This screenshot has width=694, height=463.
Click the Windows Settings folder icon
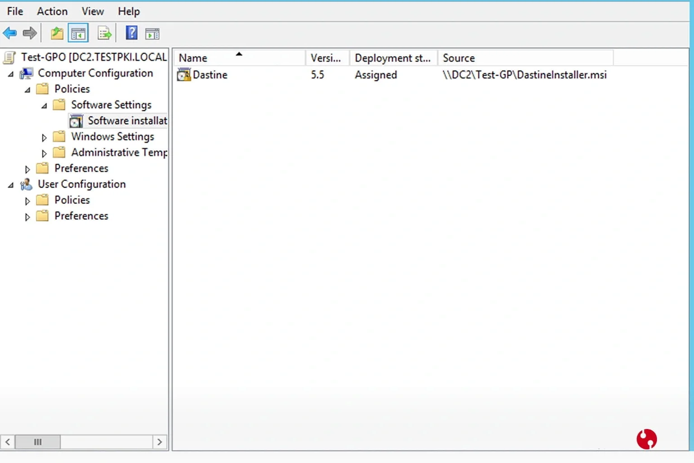click(x=59, y=137)
